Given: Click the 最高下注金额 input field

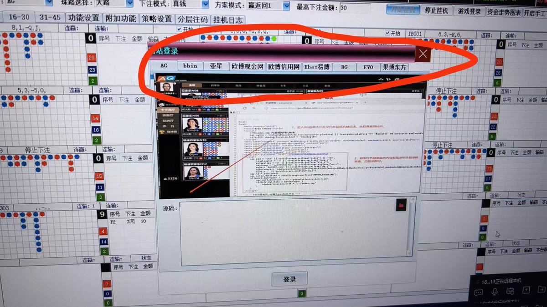Looking at the screenshot, I should pos(355,8).
